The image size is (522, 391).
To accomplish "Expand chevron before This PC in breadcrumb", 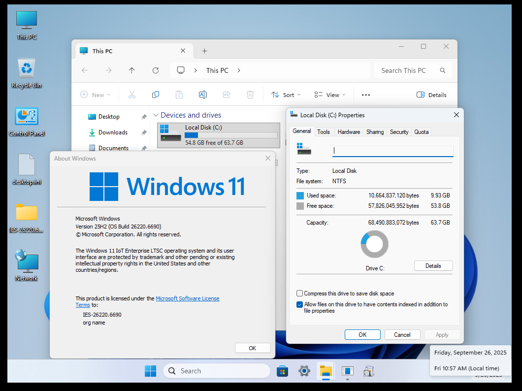I will [196, 70].
